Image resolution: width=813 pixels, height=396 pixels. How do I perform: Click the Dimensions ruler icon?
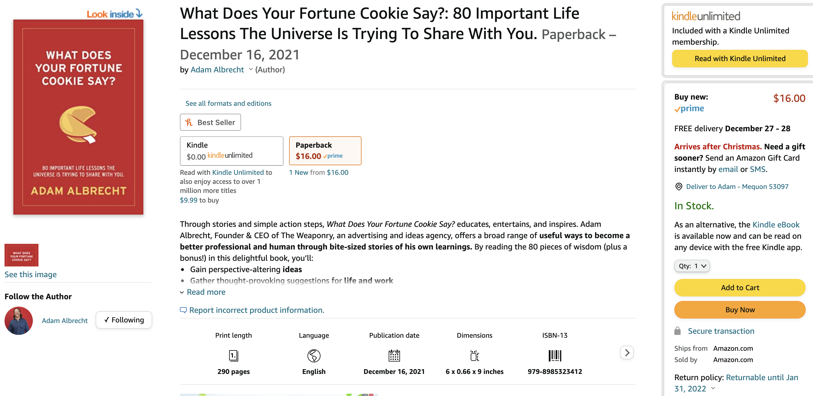(474, 356)
